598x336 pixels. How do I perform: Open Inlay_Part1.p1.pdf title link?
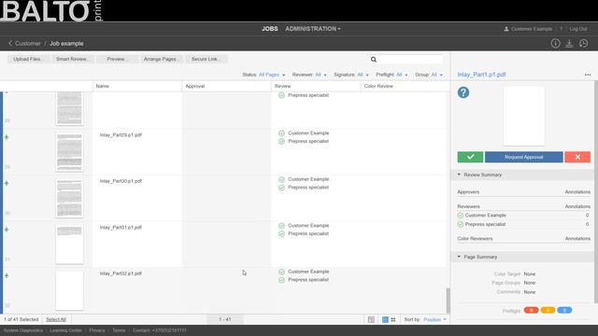click(x=481, y=75)
